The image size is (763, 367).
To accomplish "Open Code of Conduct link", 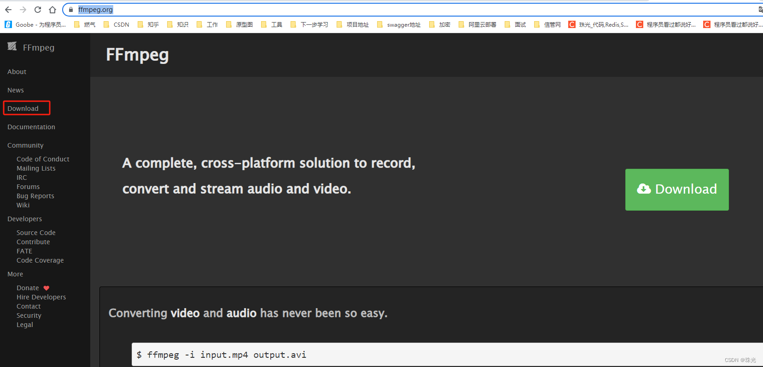I will pyautogui.click(x=43, y=159).
